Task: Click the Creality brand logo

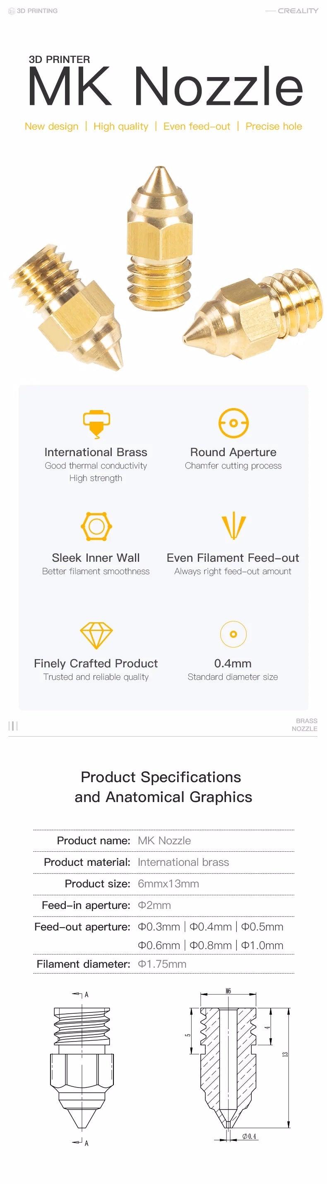Action: 298,11
